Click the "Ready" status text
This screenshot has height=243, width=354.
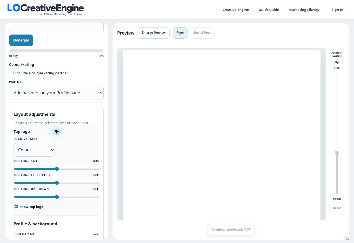pyautogui.click(x=14, y=56)
